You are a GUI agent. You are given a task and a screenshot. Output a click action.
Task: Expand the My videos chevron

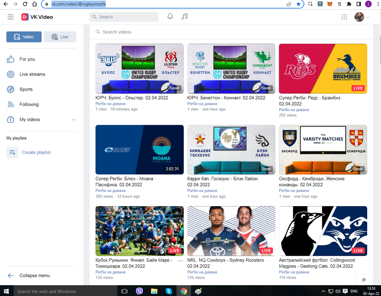(74, 120)
